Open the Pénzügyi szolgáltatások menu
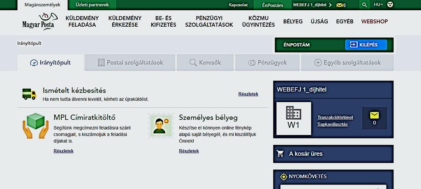Viewport: 421px width, 189px height. [209, 21]
